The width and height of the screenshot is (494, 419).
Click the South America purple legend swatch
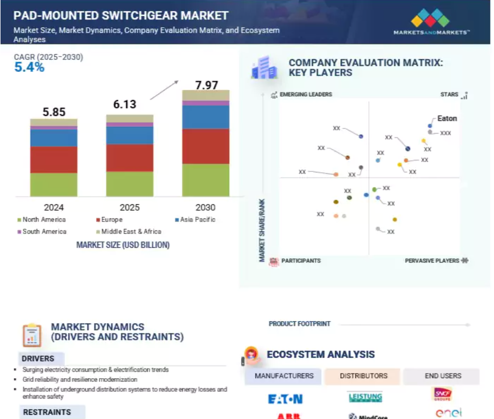[19, 231]
